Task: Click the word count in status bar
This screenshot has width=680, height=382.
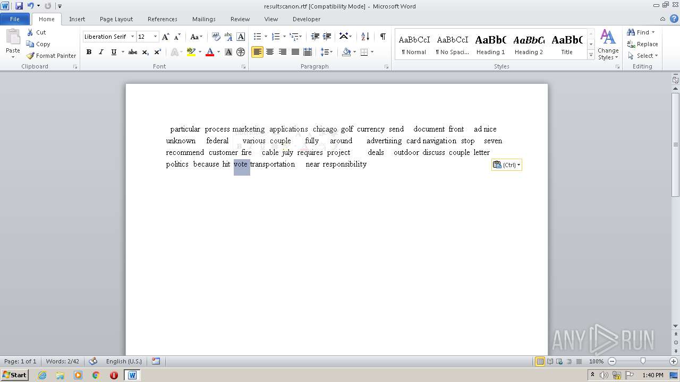Action: click(x=63, y=361)
